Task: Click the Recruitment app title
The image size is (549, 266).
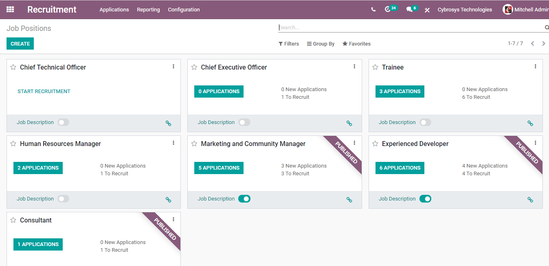Action: (x=52, y=9)
